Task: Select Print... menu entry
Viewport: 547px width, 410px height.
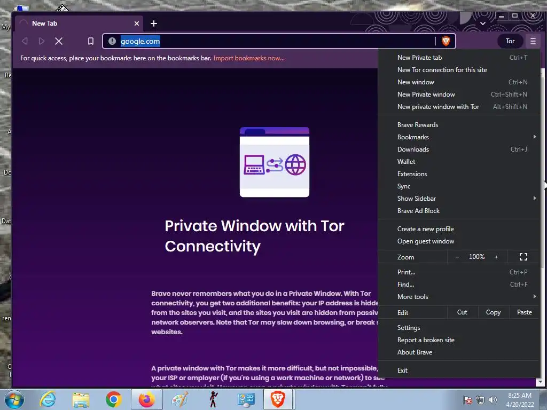Action: 459,272
